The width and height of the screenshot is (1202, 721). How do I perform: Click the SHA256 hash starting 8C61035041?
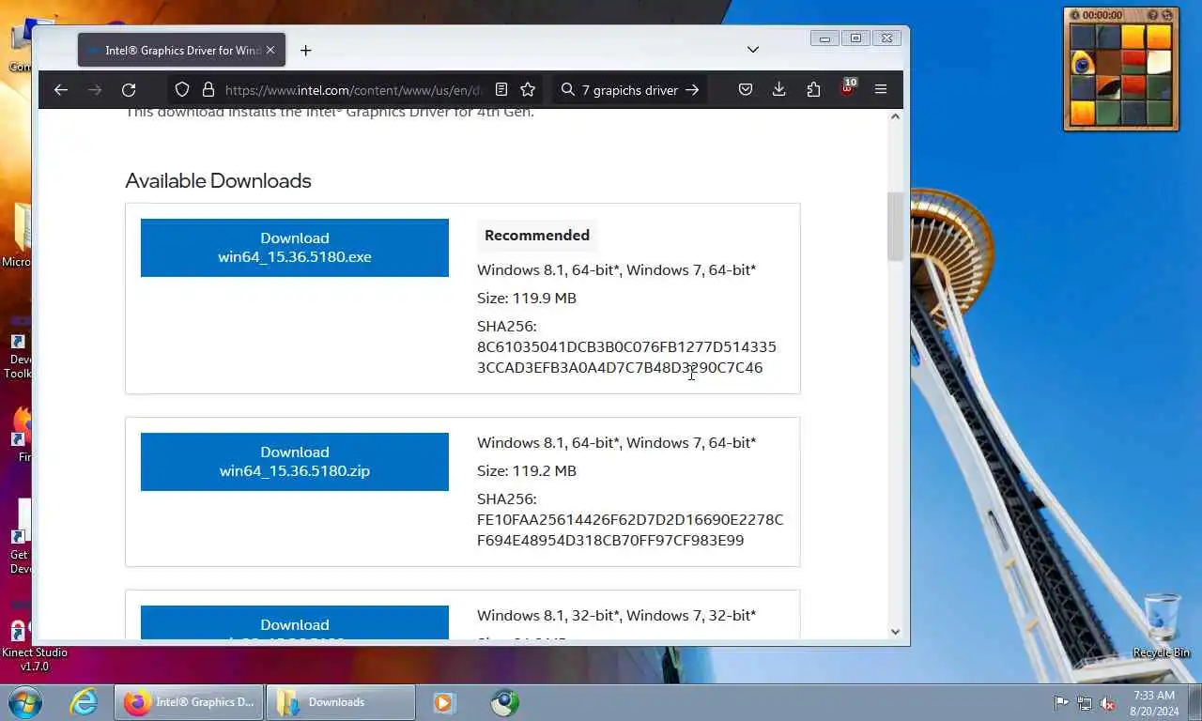click(x=626, y=358)
